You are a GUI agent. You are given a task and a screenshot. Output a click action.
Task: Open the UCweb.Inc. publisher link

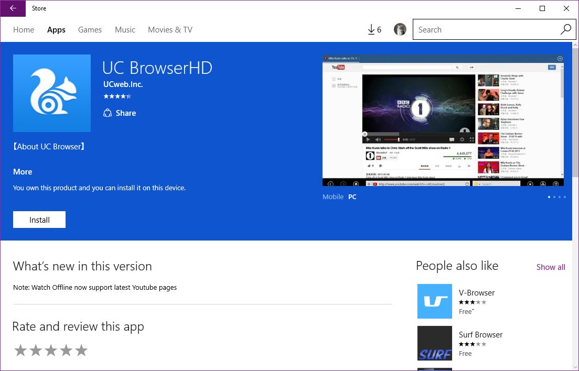tap(123, 84)
